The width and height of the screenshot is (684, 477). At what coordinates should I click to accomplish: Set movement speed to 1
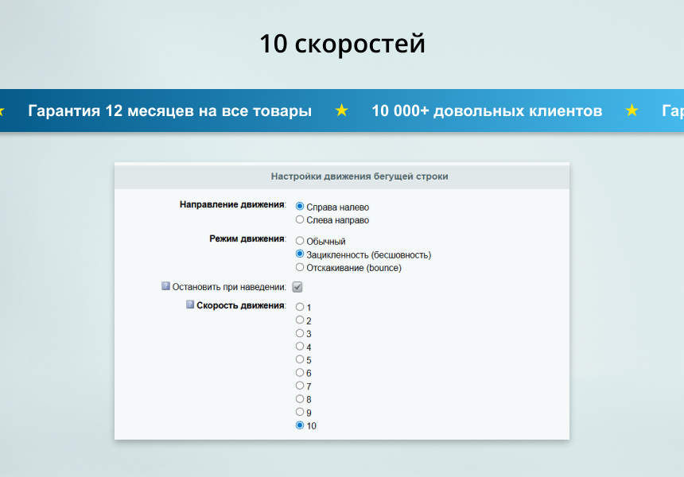(300, 307)
